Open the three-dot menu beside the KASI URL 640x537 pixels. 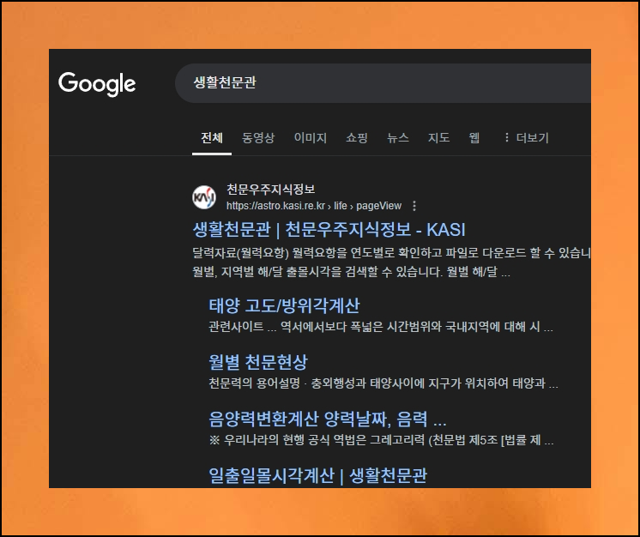click(414, 206)
